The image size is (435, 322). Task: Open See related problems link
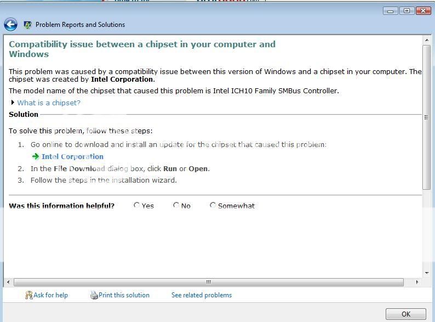(202, 295)
